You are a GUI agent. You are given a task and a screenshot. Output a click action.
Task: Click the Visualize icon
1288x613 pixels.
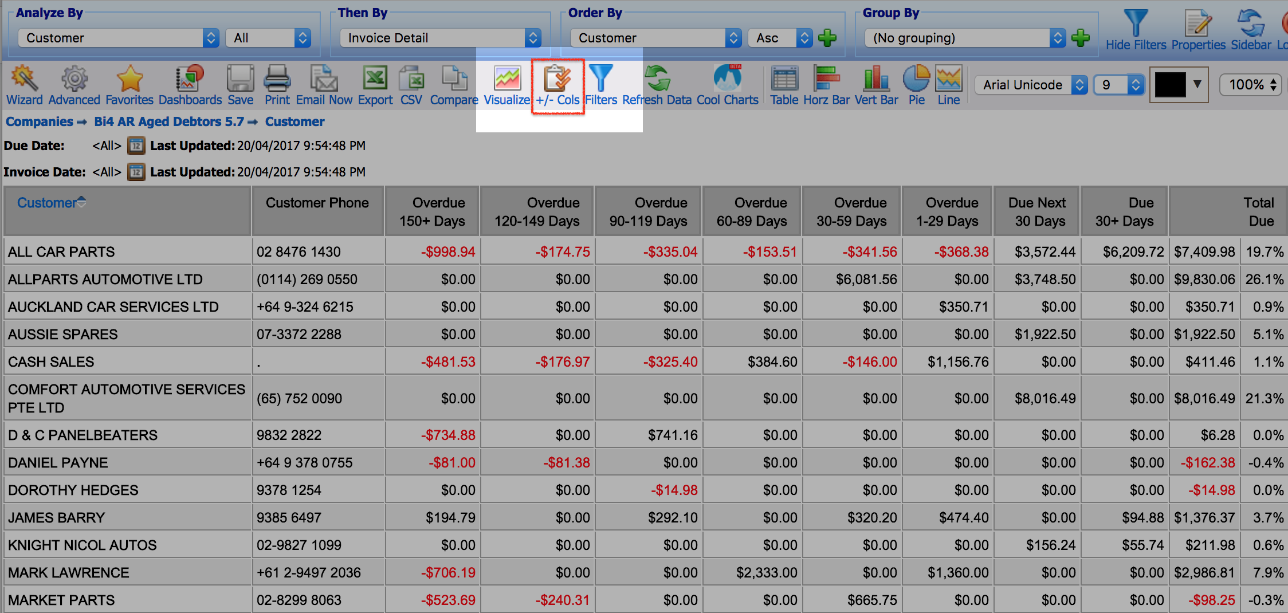point(507,86)
